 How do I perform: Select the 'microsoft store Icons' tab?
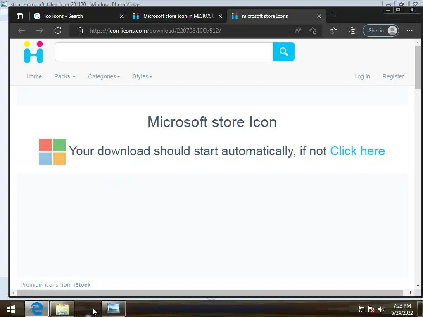tap(276, 16)
